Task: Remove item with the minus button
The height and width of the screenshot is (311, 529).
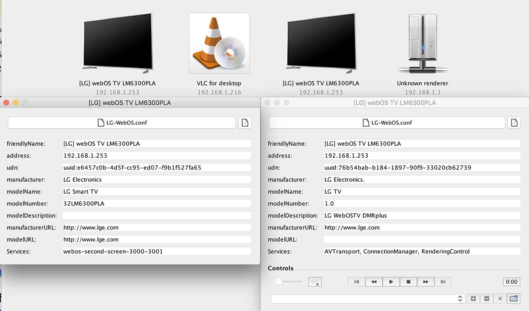Action: [487, 299]
